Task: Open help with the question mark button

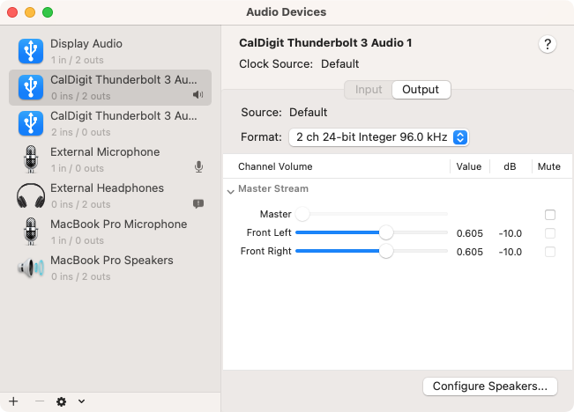Action: point(547,45)
